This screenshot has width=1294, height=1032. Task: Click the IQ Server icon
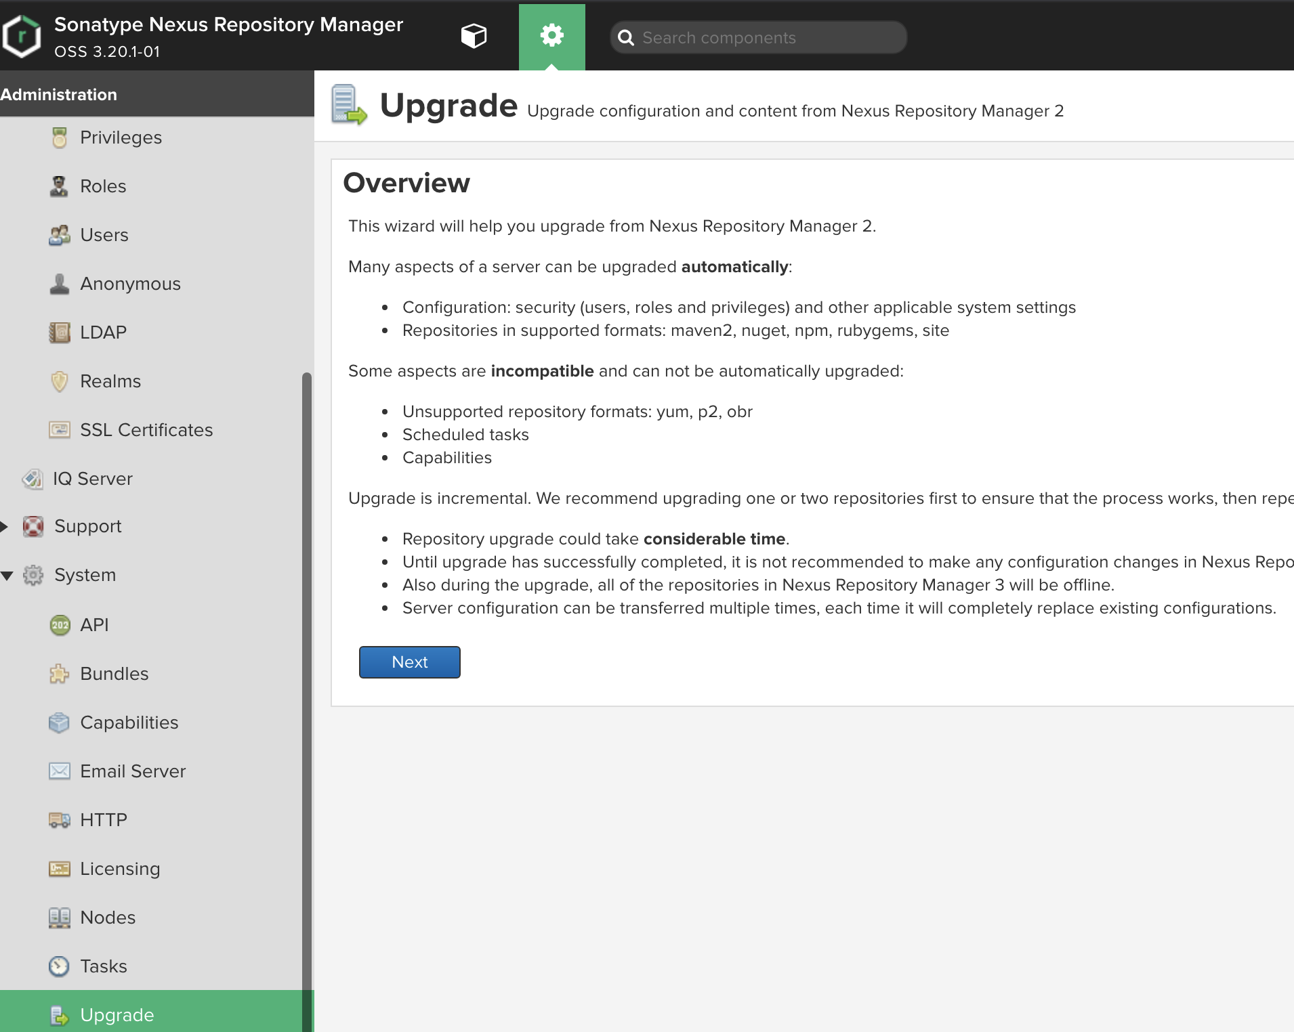[33, 479]
